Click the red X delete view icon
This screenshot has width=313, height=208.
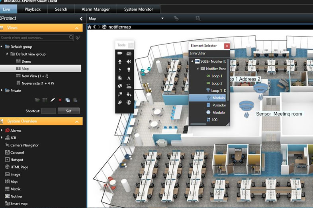click(x=60, y=100)
